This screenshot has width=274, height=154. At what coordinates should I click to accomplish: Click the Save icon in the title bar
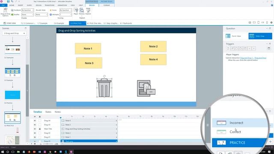(8, 1)
